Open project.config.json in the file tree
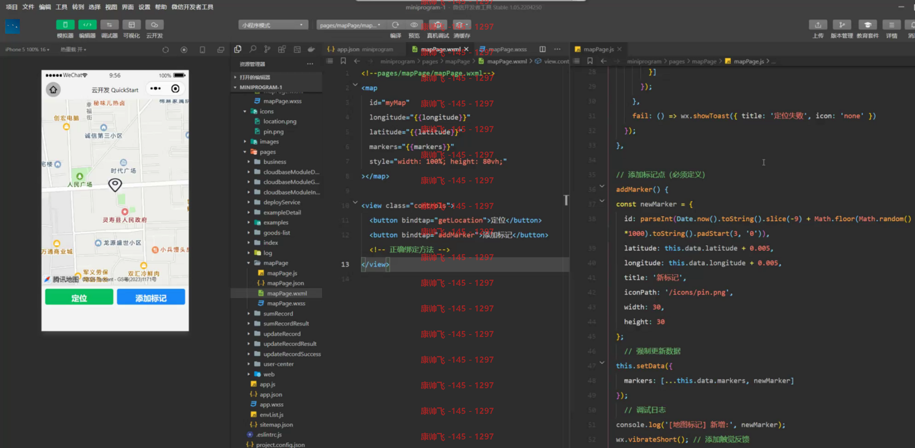 (x=280, y=444)
